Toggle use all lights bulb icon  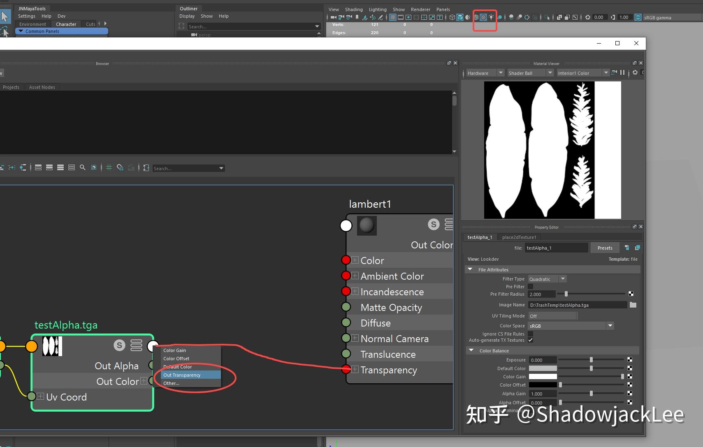tap(491, 17)
